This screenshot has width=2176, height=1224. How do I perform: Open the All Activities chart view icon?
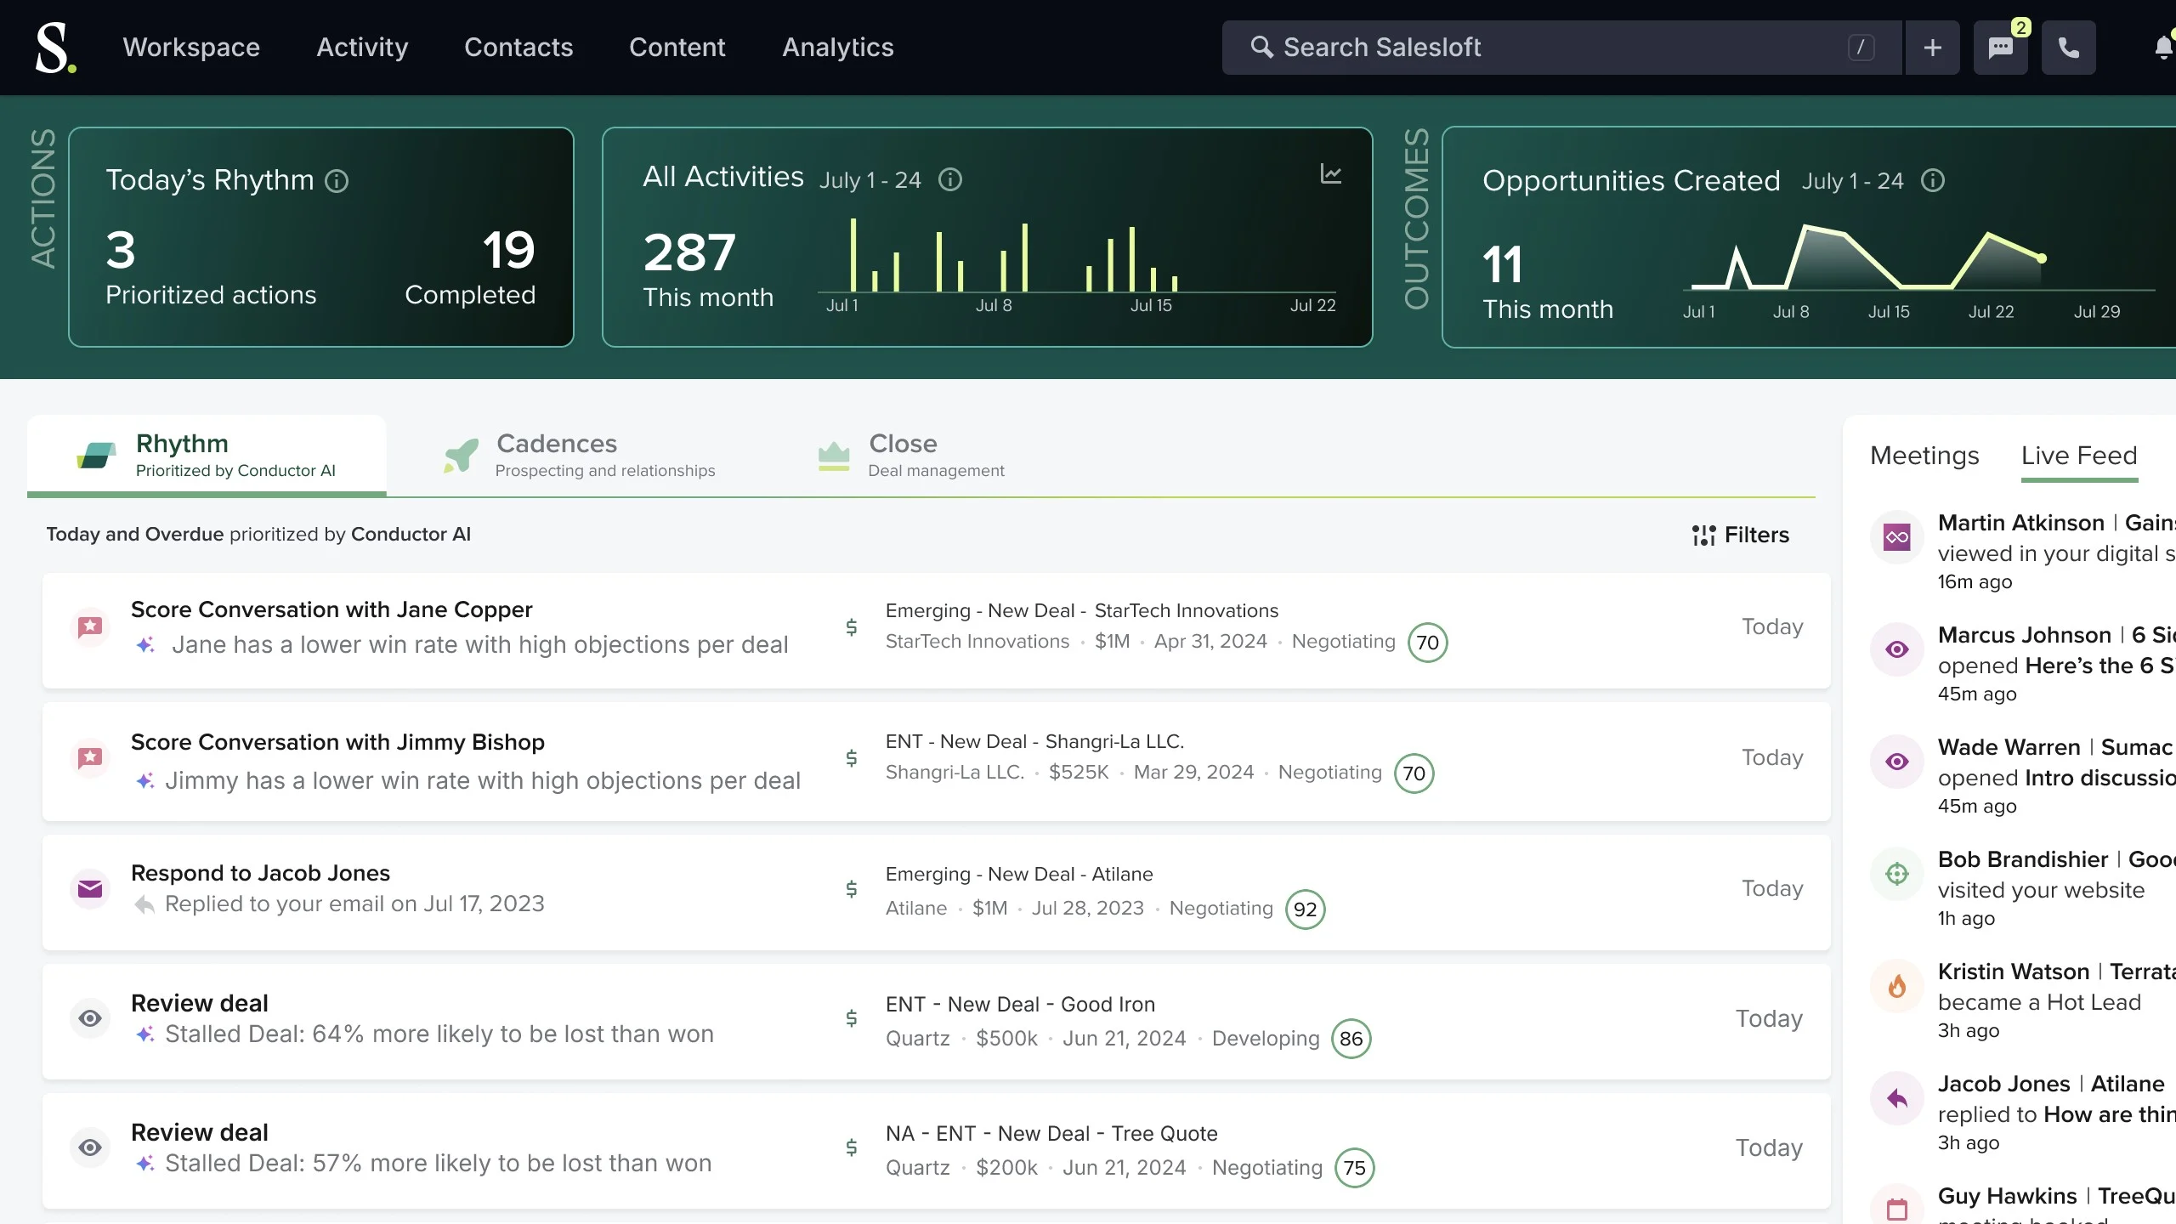[1330, 174]
